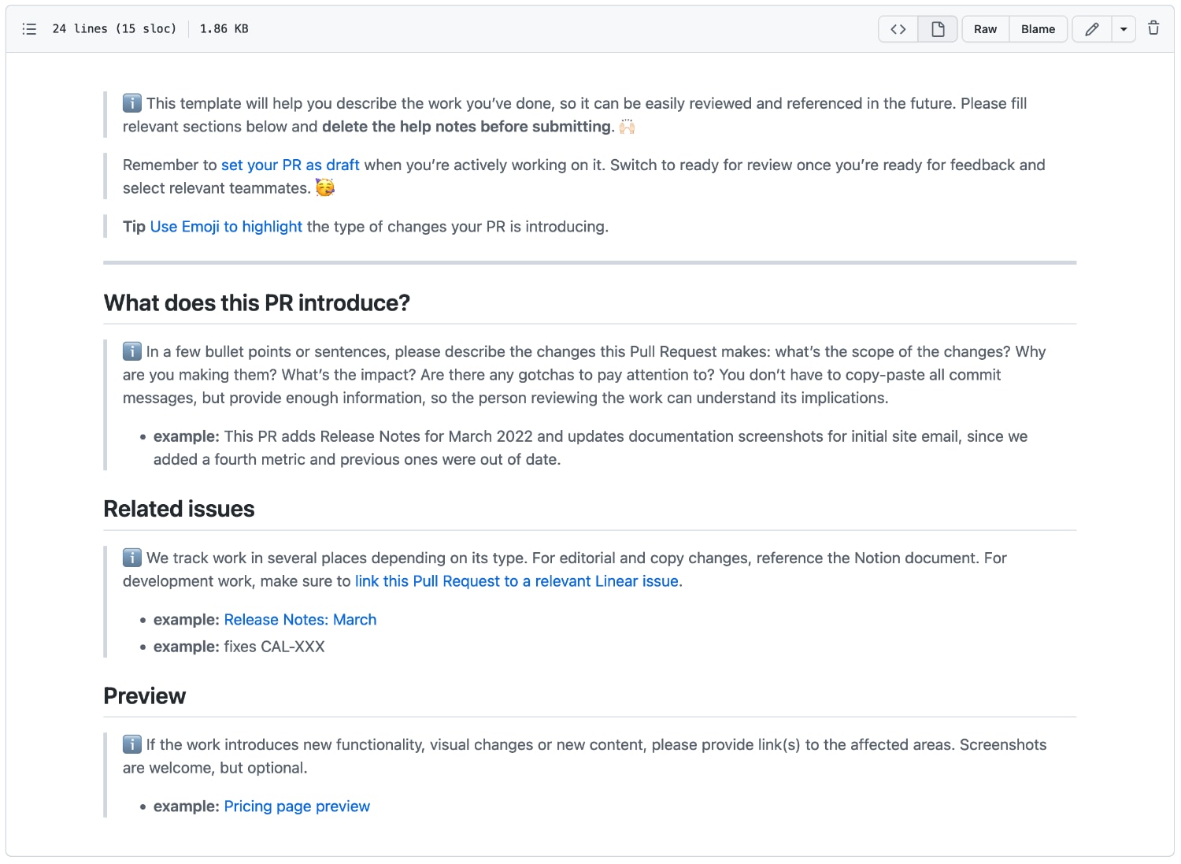Open the symbols outline panel
1181x864 pixels.
[29, 28]
